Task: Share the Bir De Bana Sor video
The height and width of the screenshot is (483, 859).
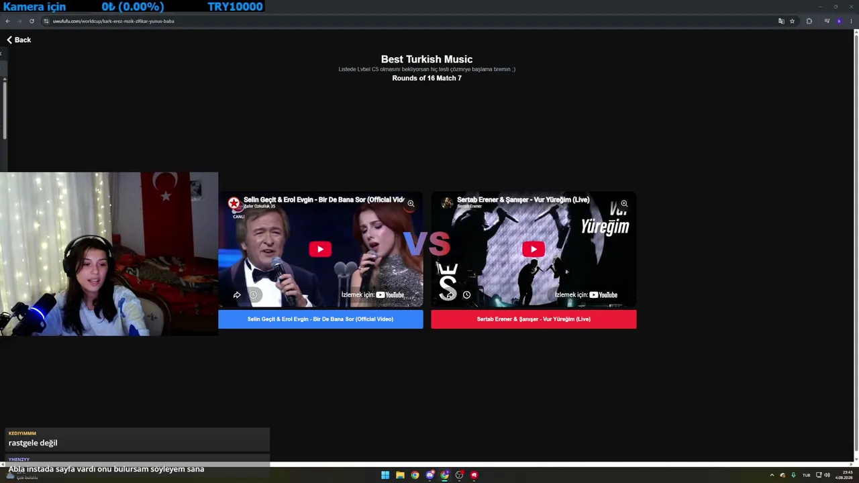Action: pyautogui.click(x=237, y=295)
